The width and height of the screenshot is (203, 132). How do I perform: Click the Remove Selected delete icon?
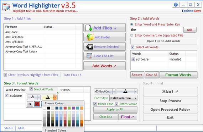point(89,47)
